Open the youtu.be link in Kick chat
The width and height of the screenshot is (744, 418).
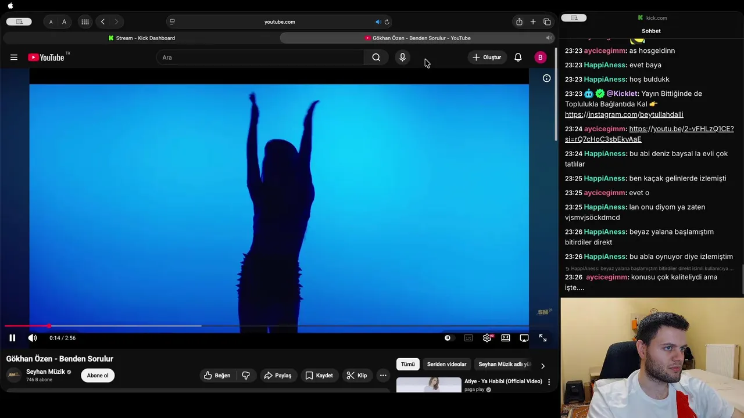point(649,134)
